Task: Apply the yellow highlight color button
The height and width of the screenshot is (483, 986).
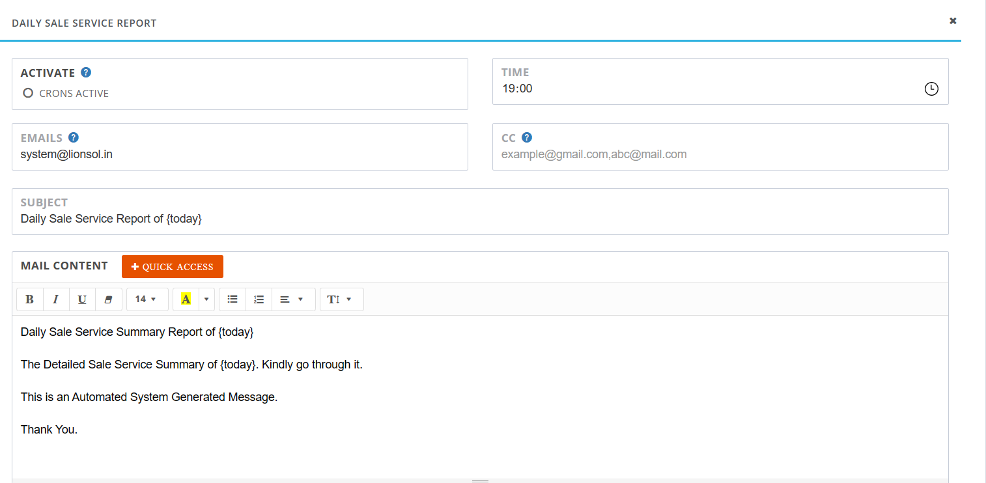Action: [186, 299]
